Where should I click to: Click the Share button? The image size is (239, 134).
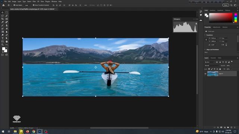point(226,5)
